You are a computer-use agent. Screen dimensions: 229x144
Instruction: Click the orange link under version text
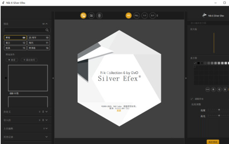tap(119, 110)
